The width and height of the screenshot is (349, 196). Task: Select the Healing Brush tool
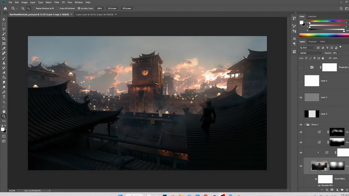point(4,54)
